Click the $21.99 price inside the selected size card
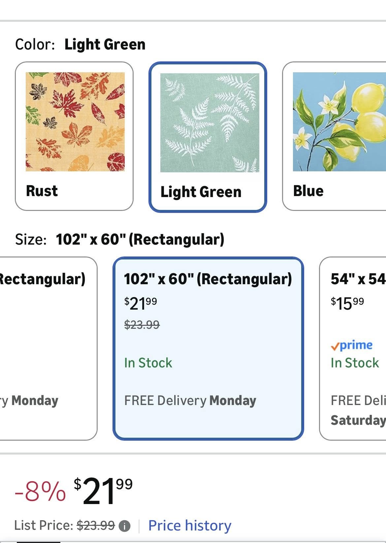 (140, 303)
